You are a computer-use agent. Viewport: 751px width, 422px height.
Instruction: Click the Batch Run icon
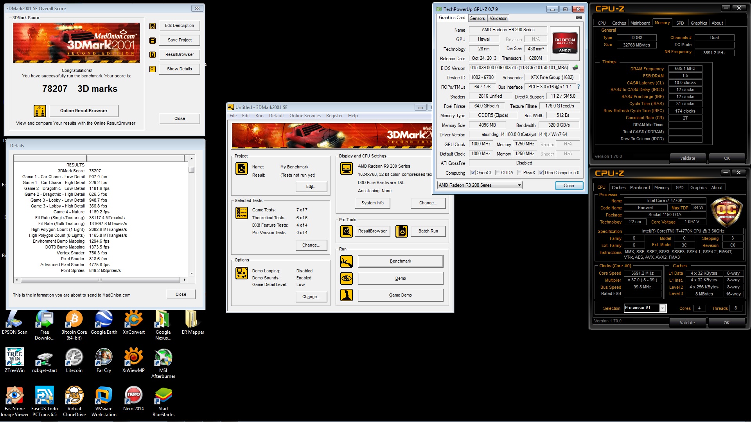[402, 231]
